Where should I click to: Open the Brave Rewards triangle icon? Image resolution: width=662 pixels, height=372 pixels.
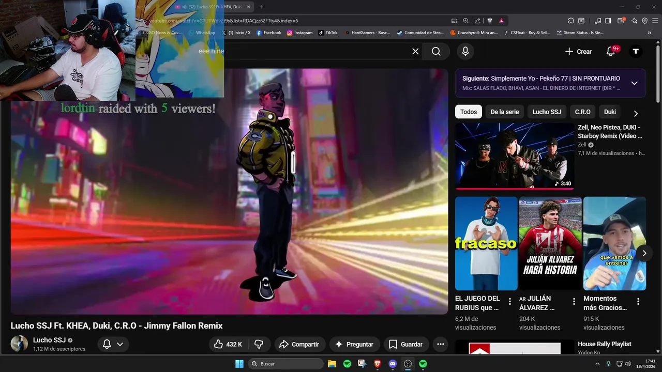501,21
